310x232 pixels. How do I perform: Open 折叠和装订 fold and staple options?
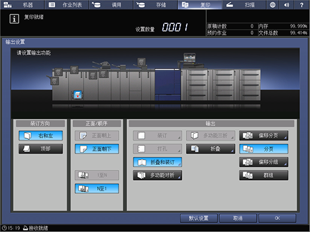pyautogui.click(x=158, y=162)
